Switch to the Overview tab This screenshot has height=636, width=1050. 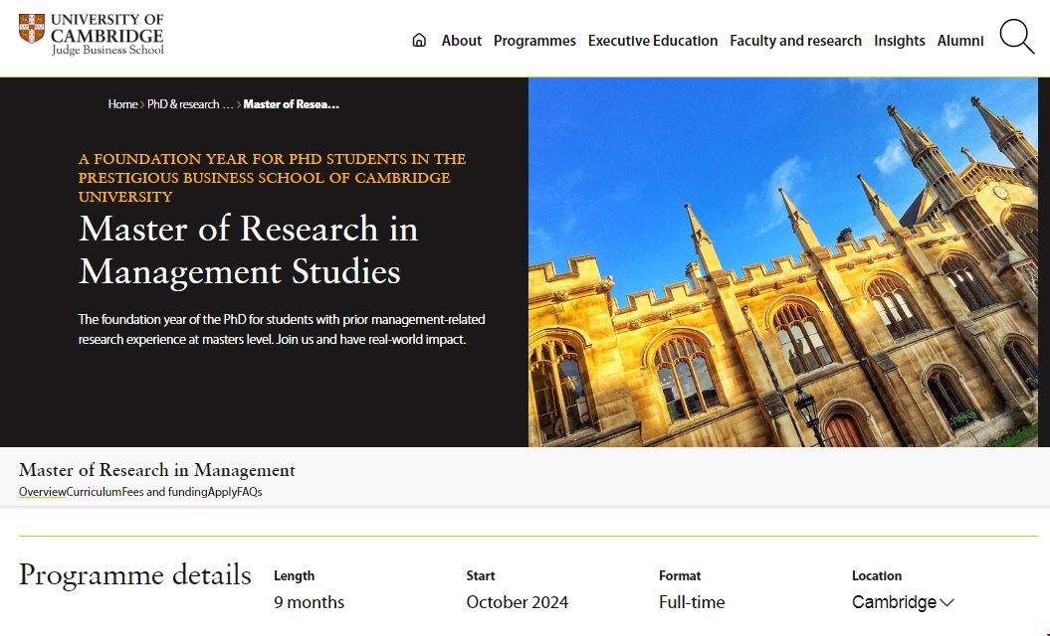tap(42, 491)
